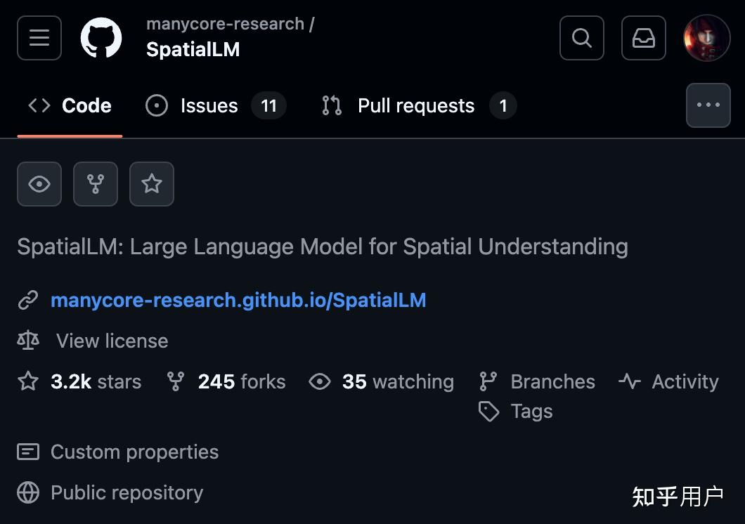Click the View license link
This screenshot has height=524, width=745.
[x=112, y=341]
